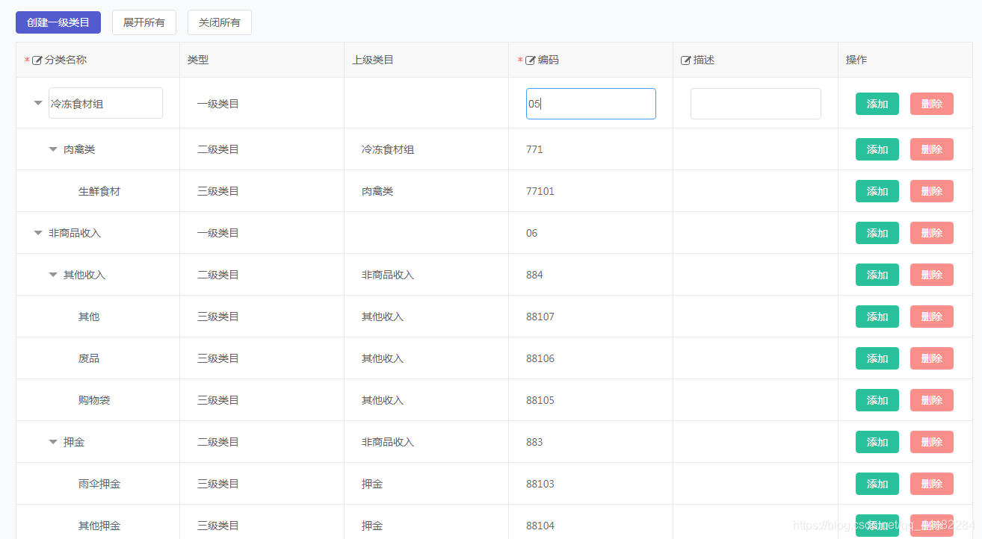The image size is (982, 539).
Task: Click 添加 in the 废品 row
Action: point(877,358)
